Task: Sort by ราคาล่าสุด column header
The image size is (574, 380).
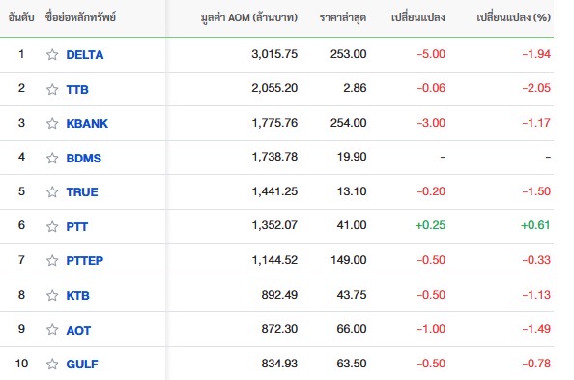Action: [x=343, y=17]
